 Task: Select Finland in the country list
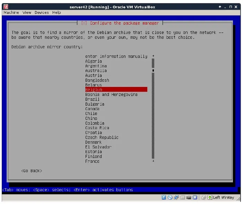point(116,157)
